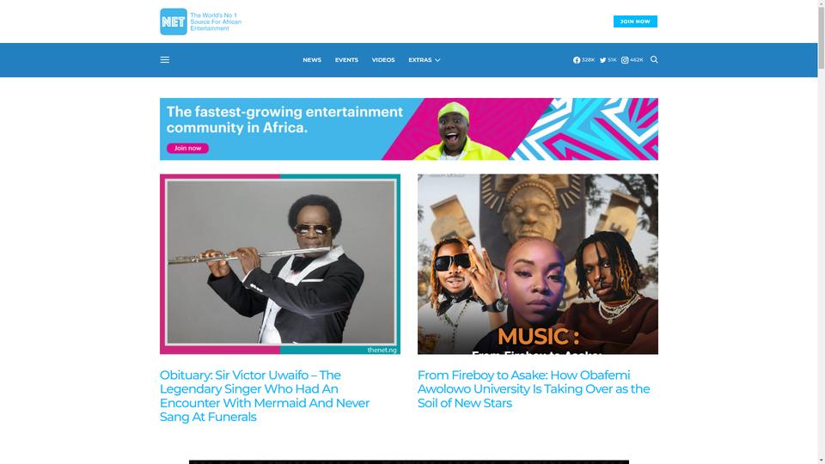The height and width of the screenshot is (464, 825).
Task: Go to the News section
Action: coord(312,60)
